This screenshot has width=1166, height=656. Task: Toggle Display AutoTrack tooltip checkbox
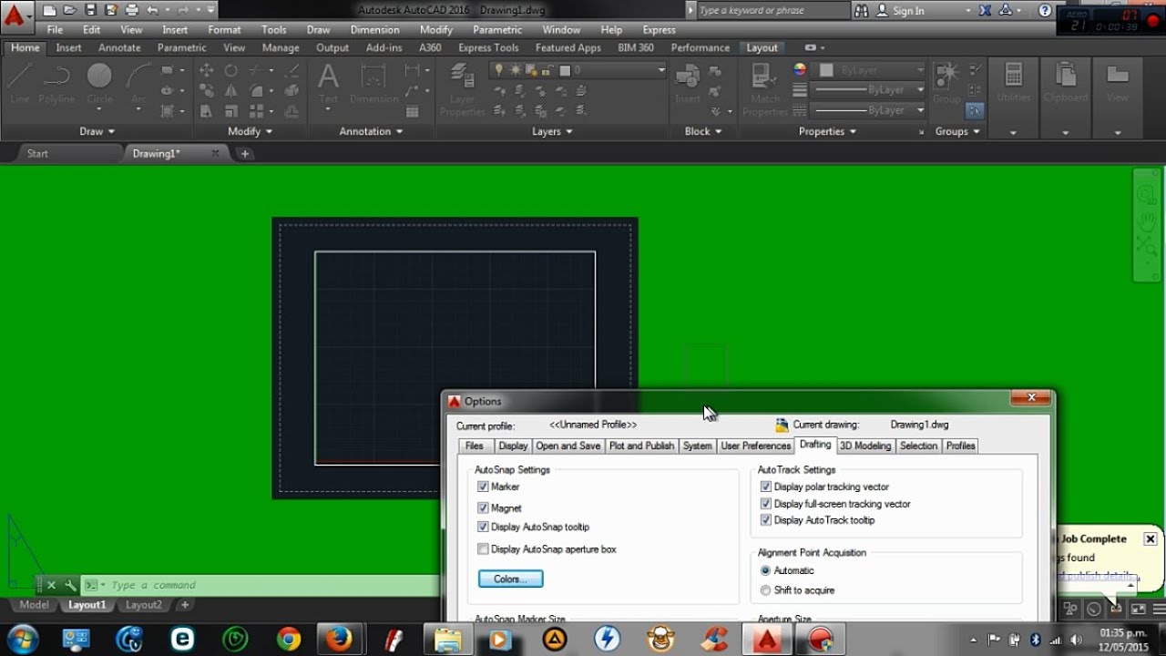click(x=765, y=520)
